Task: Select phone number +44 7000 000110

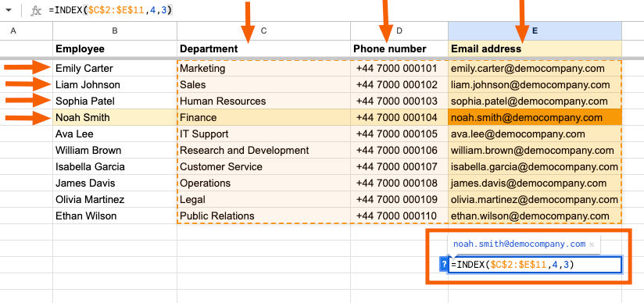Action: [x=399, y=216]
